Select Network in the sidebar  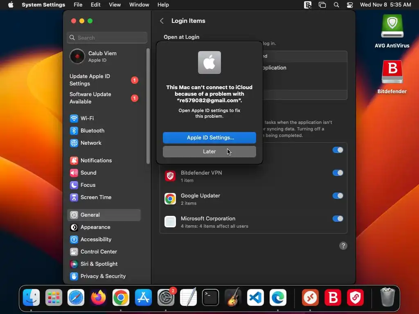pos(104,143)
